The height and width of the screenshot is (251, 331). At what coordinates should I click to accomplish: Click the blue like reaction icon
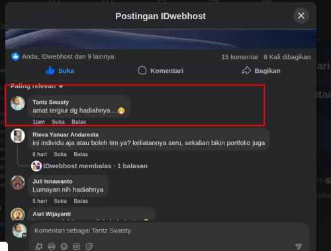click(x=15, y=57)
